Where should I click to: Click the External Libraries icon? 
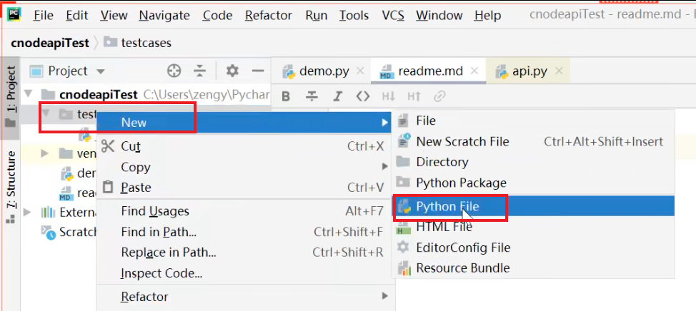click(48, 212)
